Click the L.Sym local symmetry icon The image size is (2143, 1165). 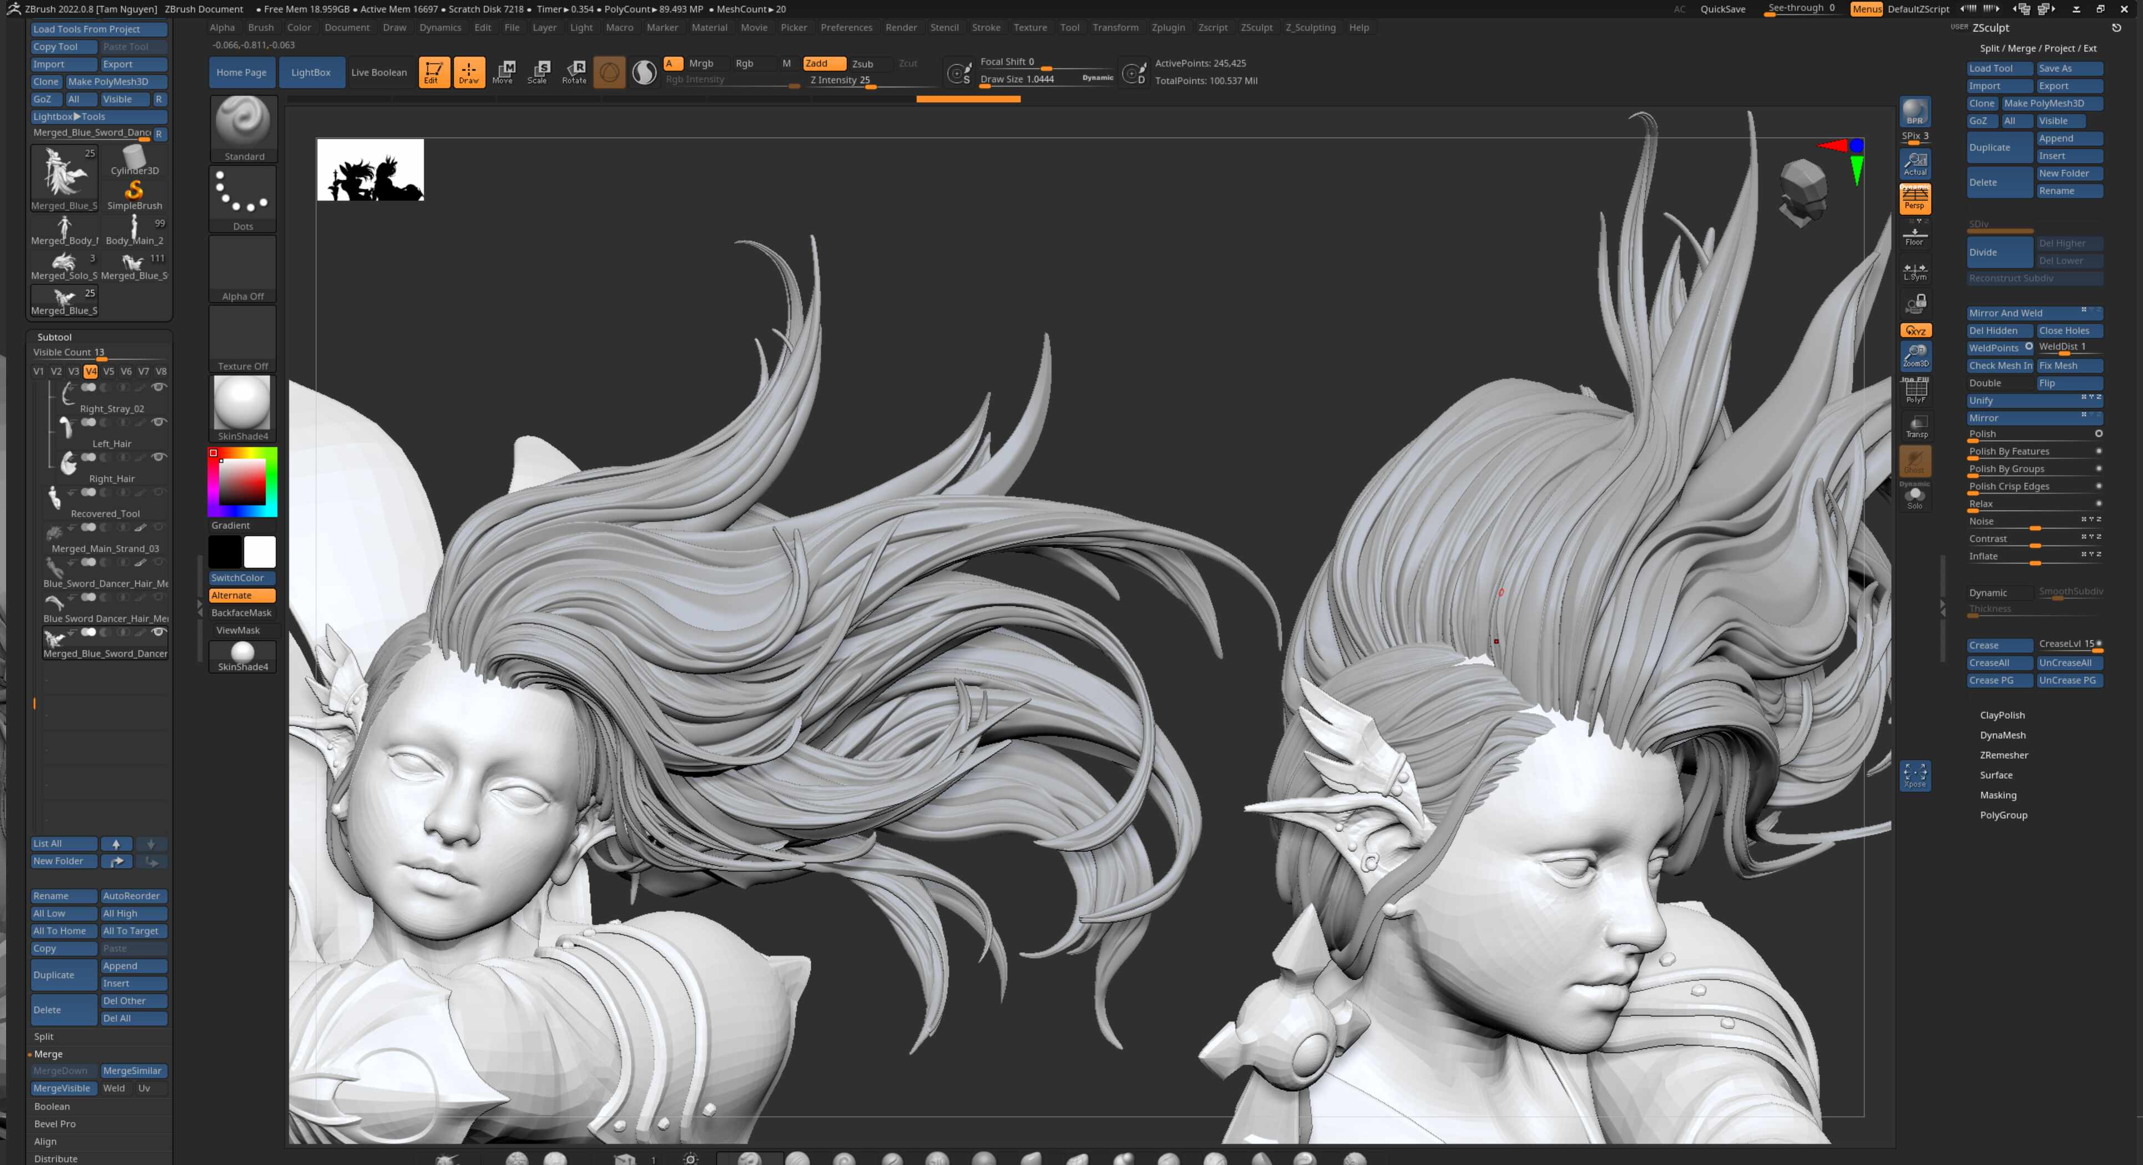click(x=1915, y=270)
